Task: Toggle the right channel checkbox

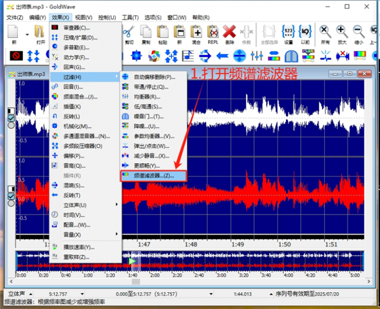Action: (x=11, y=196)
